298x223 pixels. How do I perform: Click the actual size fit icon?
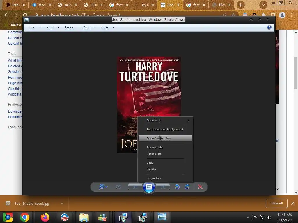point(119,187)
